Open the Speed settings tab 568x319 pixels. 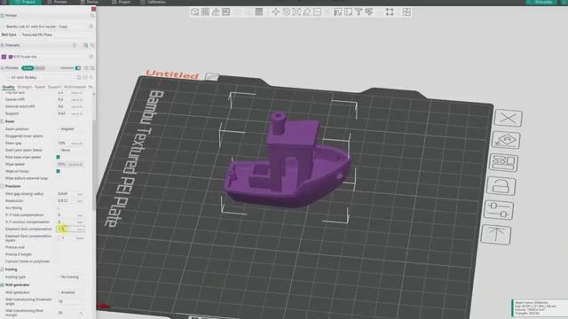pyautogui.click(x=40, y=87)
